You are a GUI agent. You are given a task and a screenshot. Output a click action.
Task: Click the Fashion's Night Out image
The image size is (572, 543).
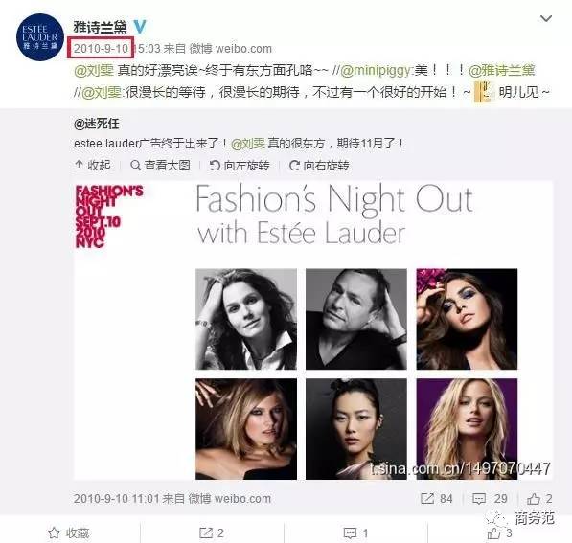(313, 330)
